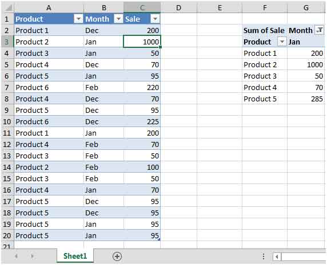The width and height of the screenshot is (327, 265).
Task: Click the sheet navigation right arrow
Action: click(32, 256)
